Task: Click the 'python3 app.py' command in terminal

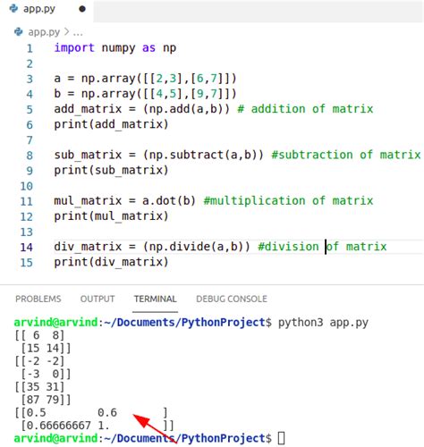Action: point(323,323)
